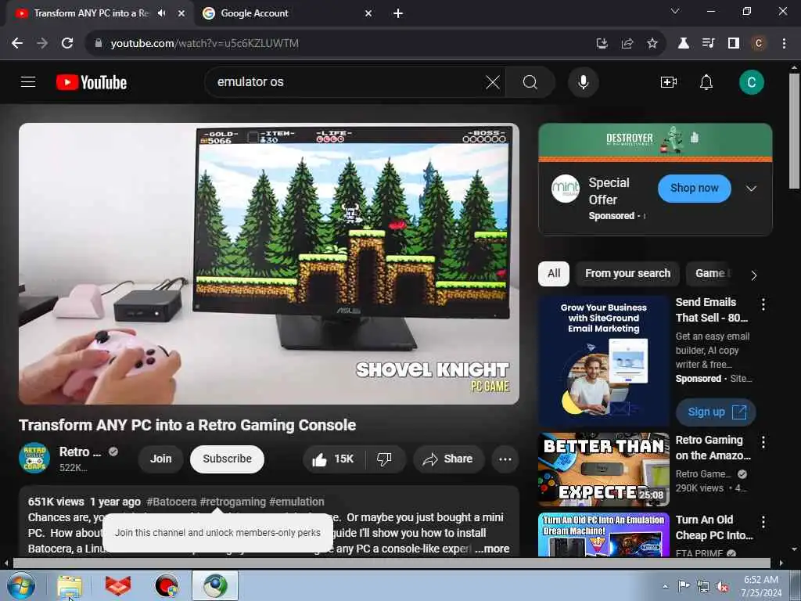Viewport: 801px width, 601px height.
Task: Open the SiteGround email marketing ad image
Action: pyautogui.click(x=604, y=361)
